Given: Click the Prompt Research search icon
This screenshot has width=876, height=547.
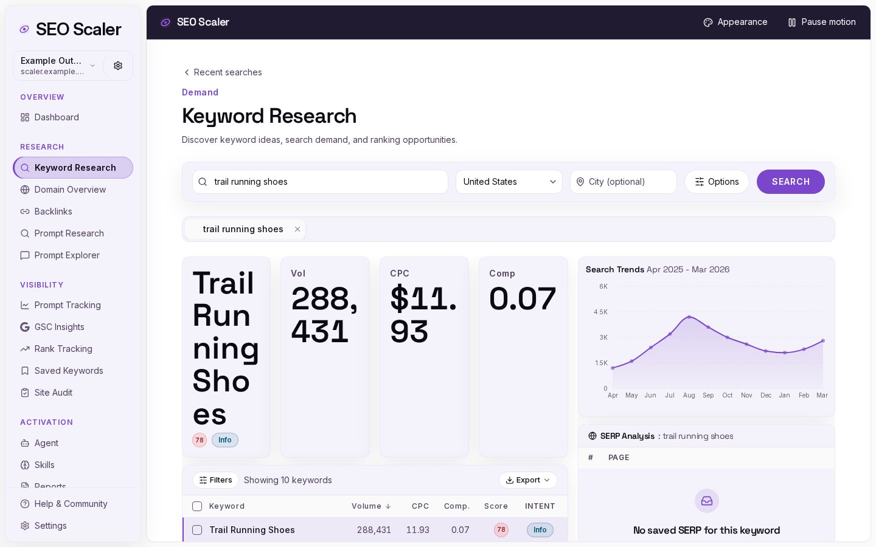Looking at the screenshot, I should tap(25, 233).
